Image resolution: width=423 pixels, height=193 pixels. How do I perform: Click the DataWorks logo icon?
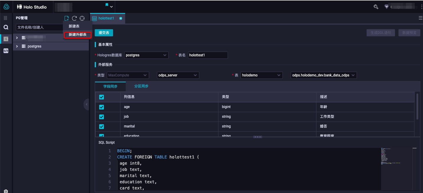6,7
